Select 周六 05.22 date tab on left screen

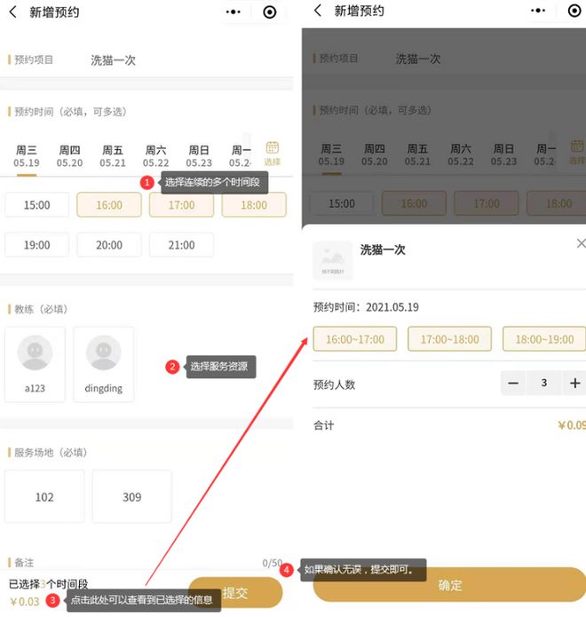(156, 156)
